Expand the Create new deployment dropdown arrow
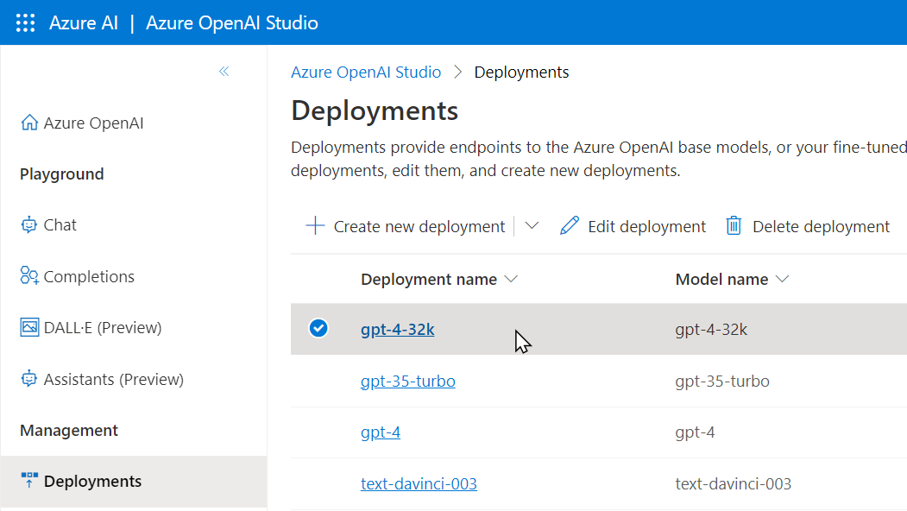907x511 pixels. tap(532, 225)
